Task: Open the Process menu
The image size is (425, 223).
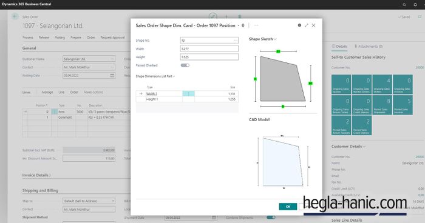Action: pyautogui.click(x=28, y=38)
